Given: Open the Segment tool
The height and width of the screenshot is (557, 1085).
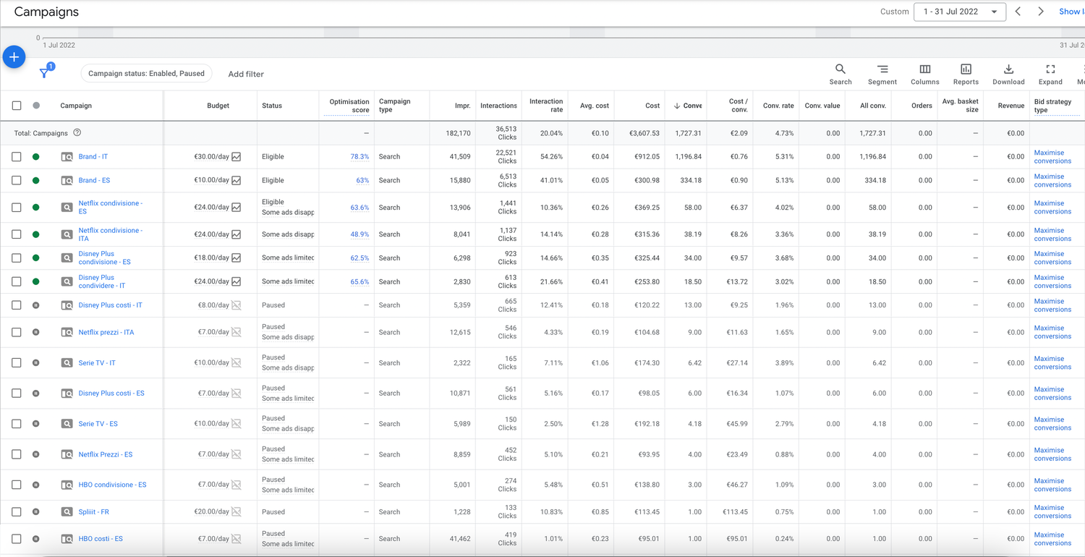Looking at the screenshot, I should [x=882, y=74].
